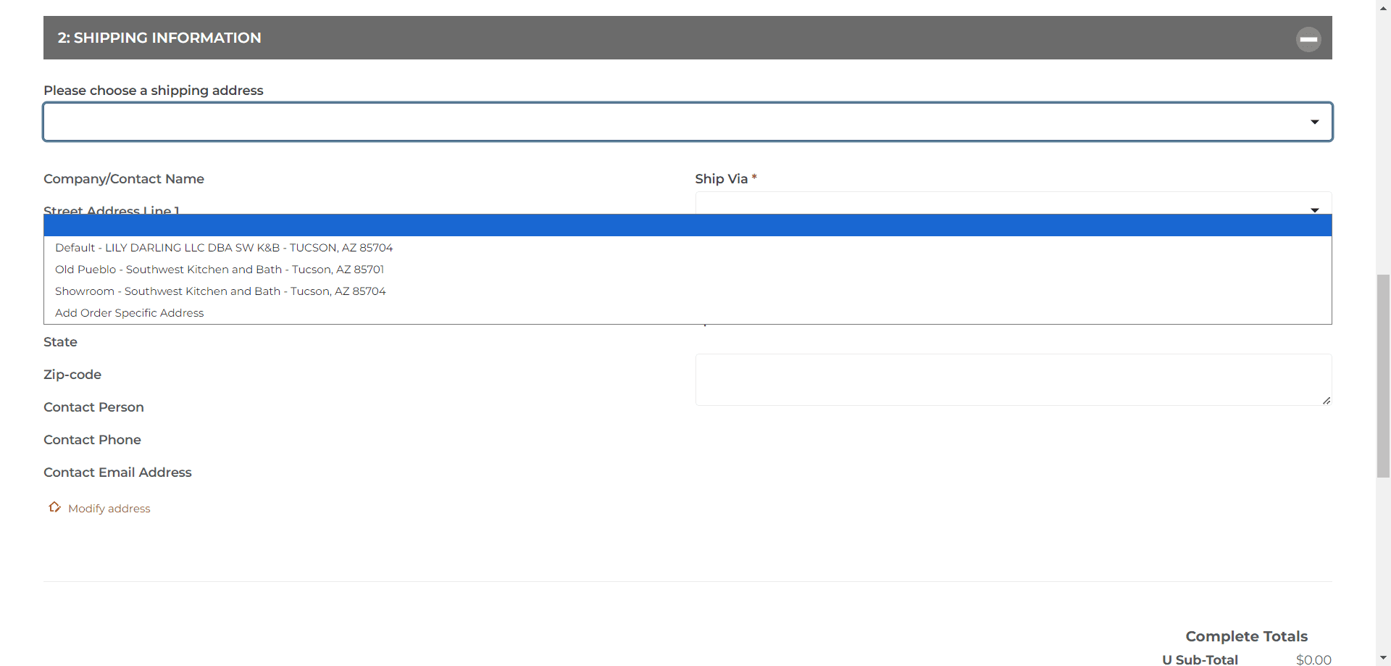Screen dimensions: 1391x666
Task: Click the Modify address pencil icon
Action: (54, 507)
